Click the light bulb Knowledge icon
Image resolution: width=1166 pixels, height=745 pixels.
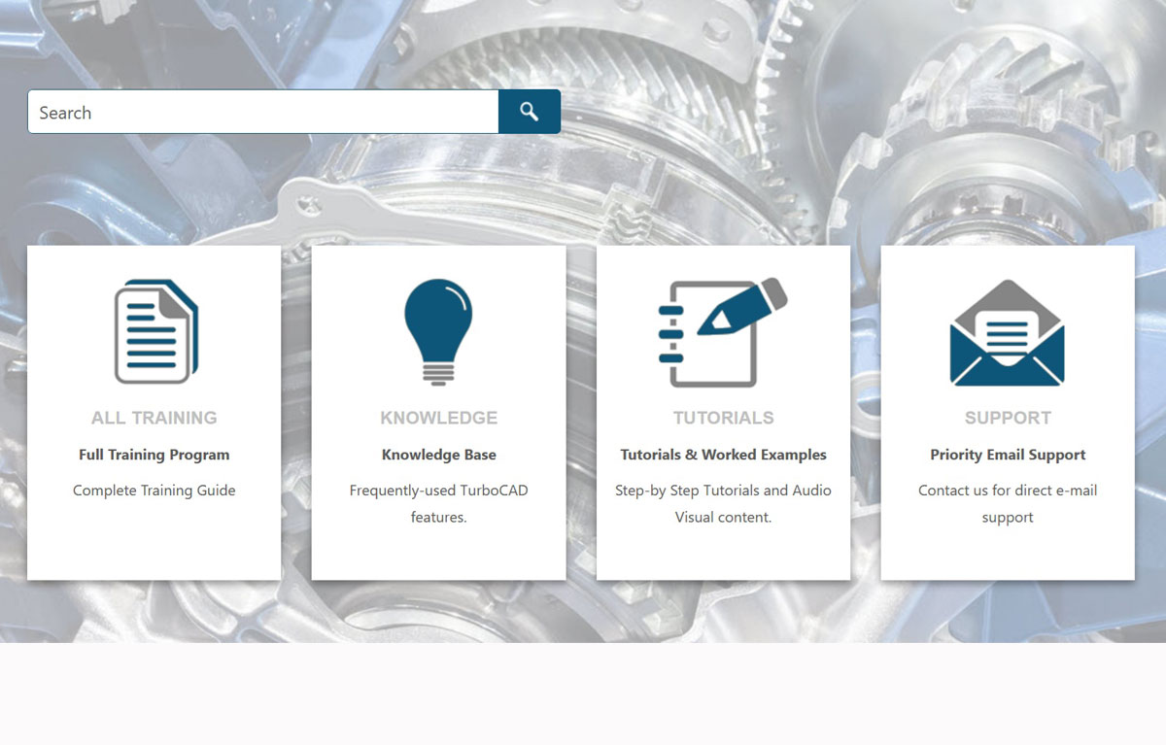[x=438, y=332]
